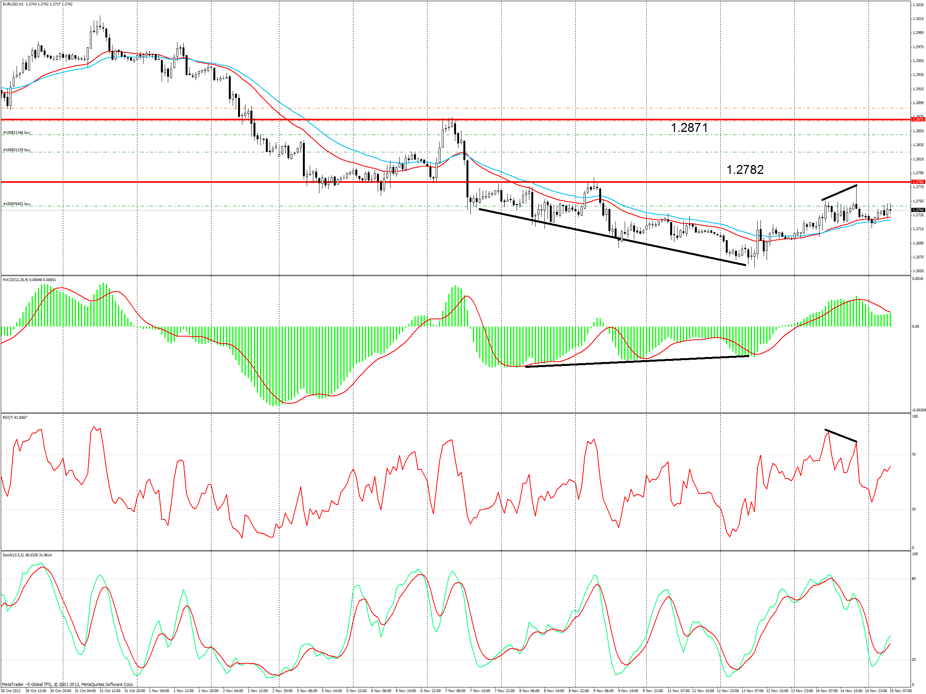The height and width of the screenshot is (694, 926).
Task: Select the large 1.2782 text annotation
Action: click(x=745, y=170)
